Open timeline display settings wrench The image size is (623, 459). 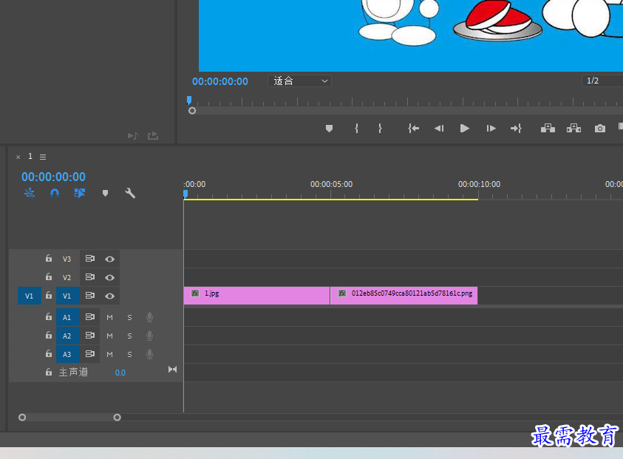(x=130, y=193)
